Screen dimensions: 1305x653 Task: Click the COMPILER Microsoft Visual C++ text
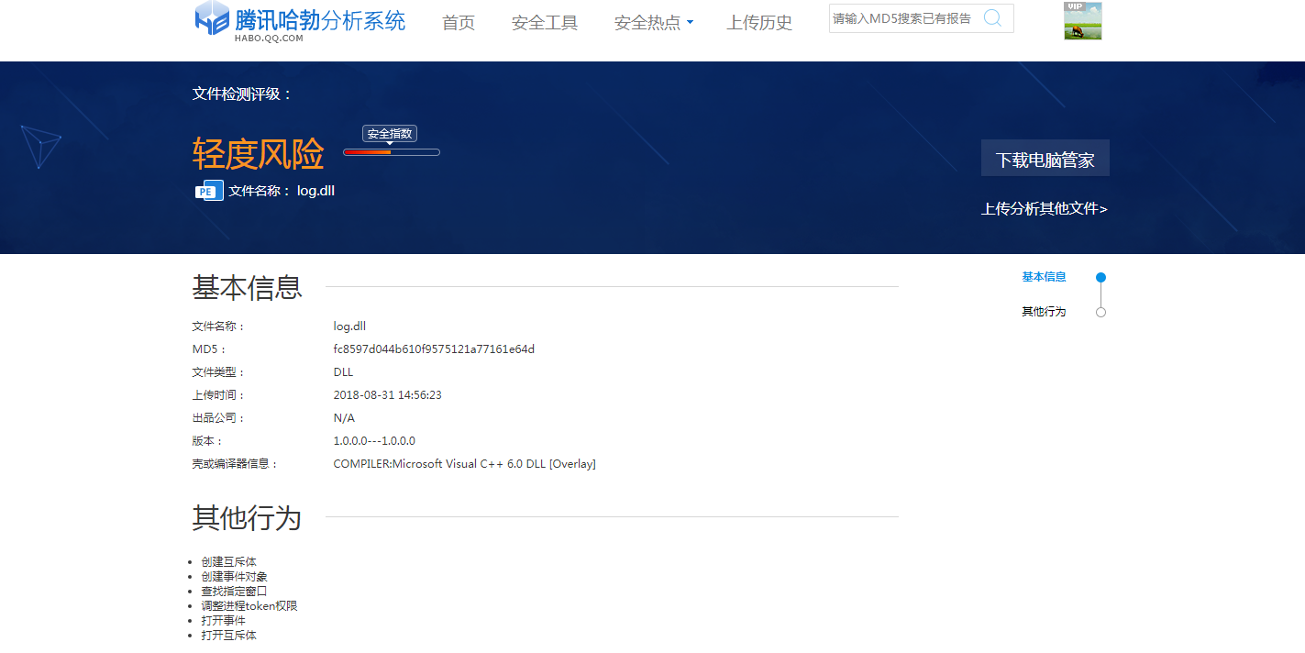(x=465, y=464)
